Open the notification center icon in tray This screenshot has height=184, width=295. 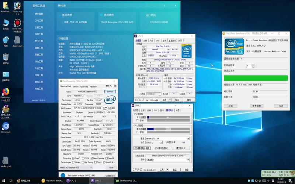291,181
